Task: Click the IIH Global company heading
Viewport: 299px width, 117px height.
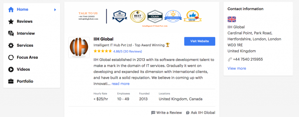Action: (x=104, y=39)
